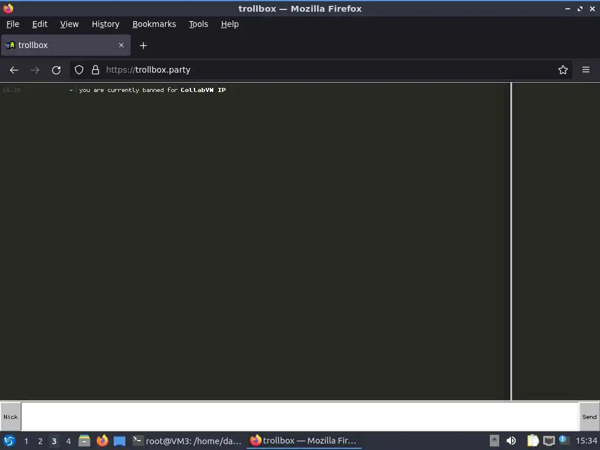
Task: Open the Tools menu
Action: 198,24
